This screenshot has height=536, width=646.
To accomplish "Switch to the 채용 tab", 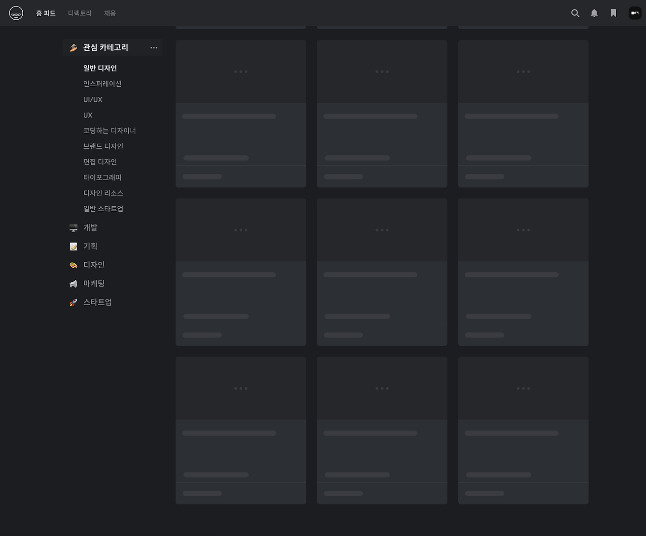I will [110, 13].
